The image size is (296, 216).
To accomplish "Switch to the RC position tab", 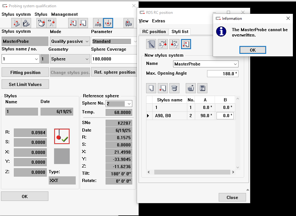I will (154, 31).
